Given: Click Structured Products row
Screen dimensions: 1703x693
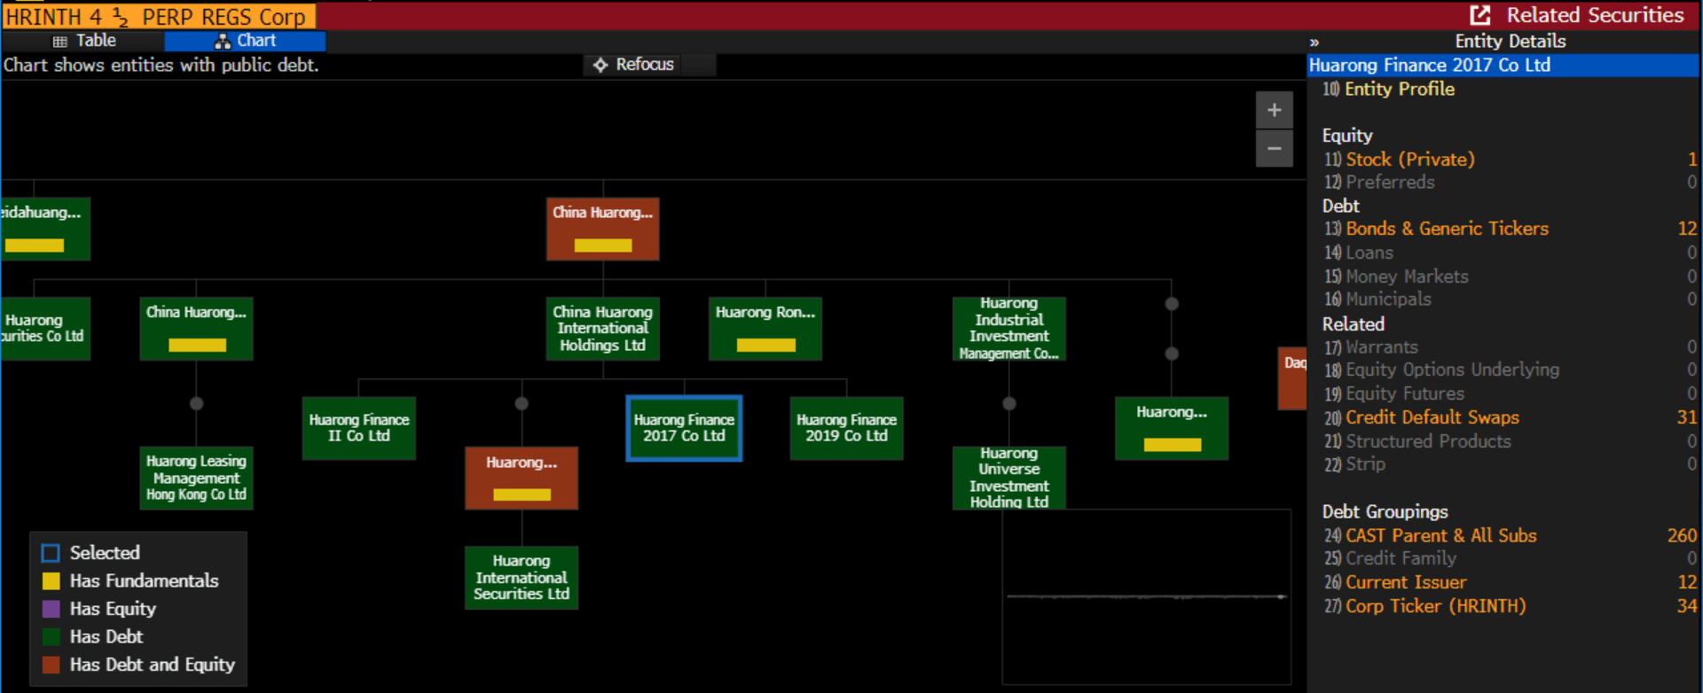Looking at the screenshot, I should (x=1510, y=441).
